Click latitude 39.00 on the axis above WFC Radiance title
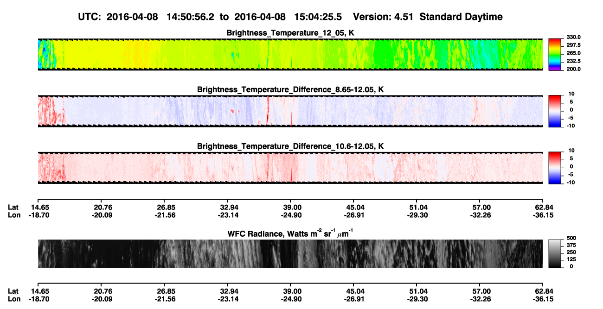Viewport: 603px width, 309px height. pyautogui.click(x=292, y=208)
